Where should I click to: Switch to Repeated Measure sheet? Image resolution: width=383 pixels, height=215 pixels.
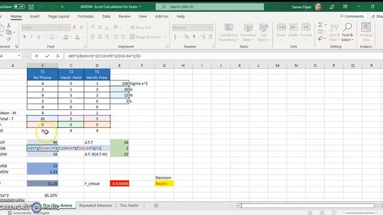coord(96,205)
